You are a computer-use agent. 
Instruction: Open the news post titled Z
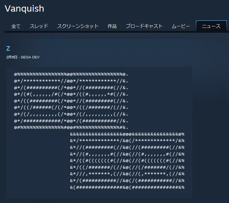click(8, 49)
